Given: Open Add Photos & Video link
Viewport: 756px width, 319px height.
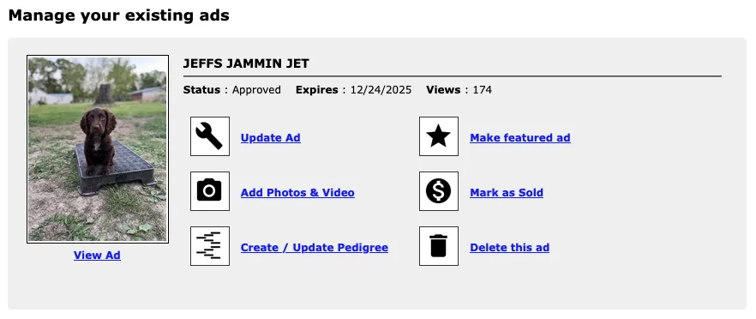Looking at the screenshot, I should 297,193.
